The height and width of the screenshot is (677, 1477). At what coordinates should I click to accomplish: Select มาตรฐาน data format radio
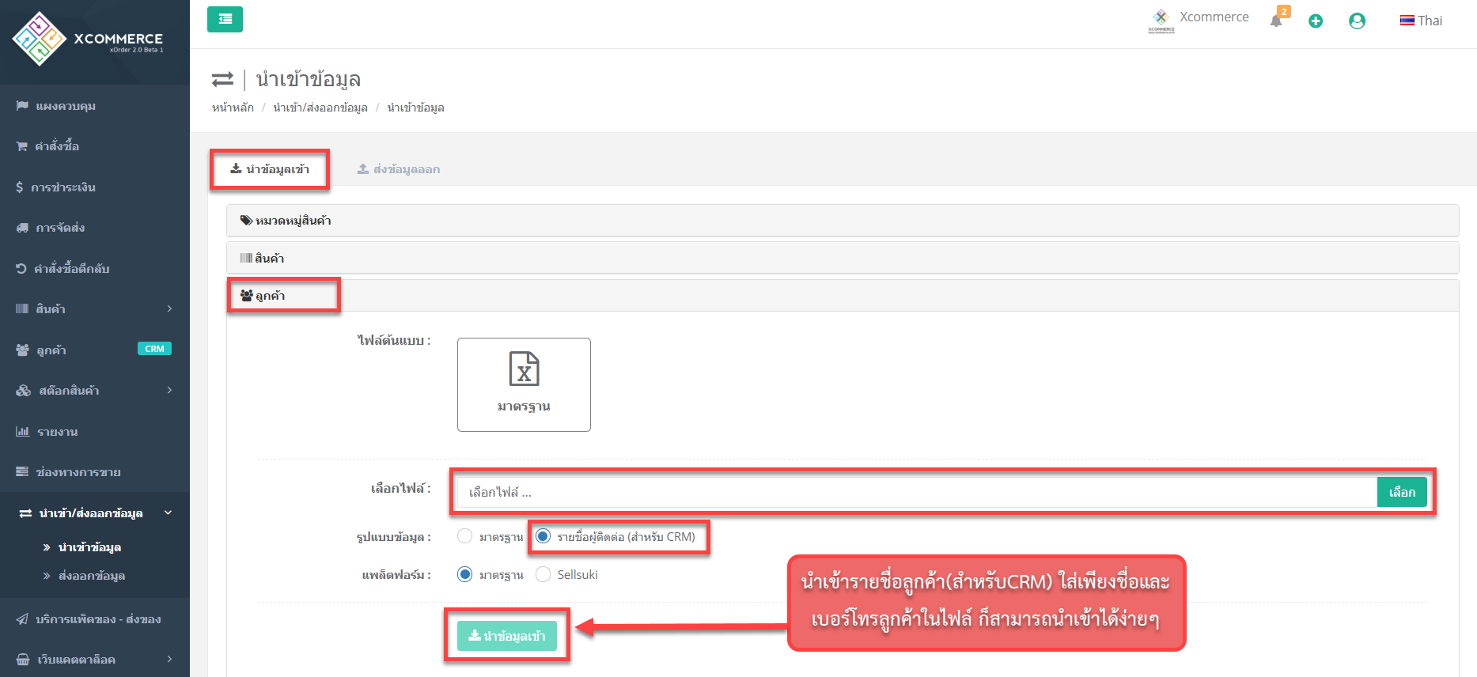coord(464,536)
